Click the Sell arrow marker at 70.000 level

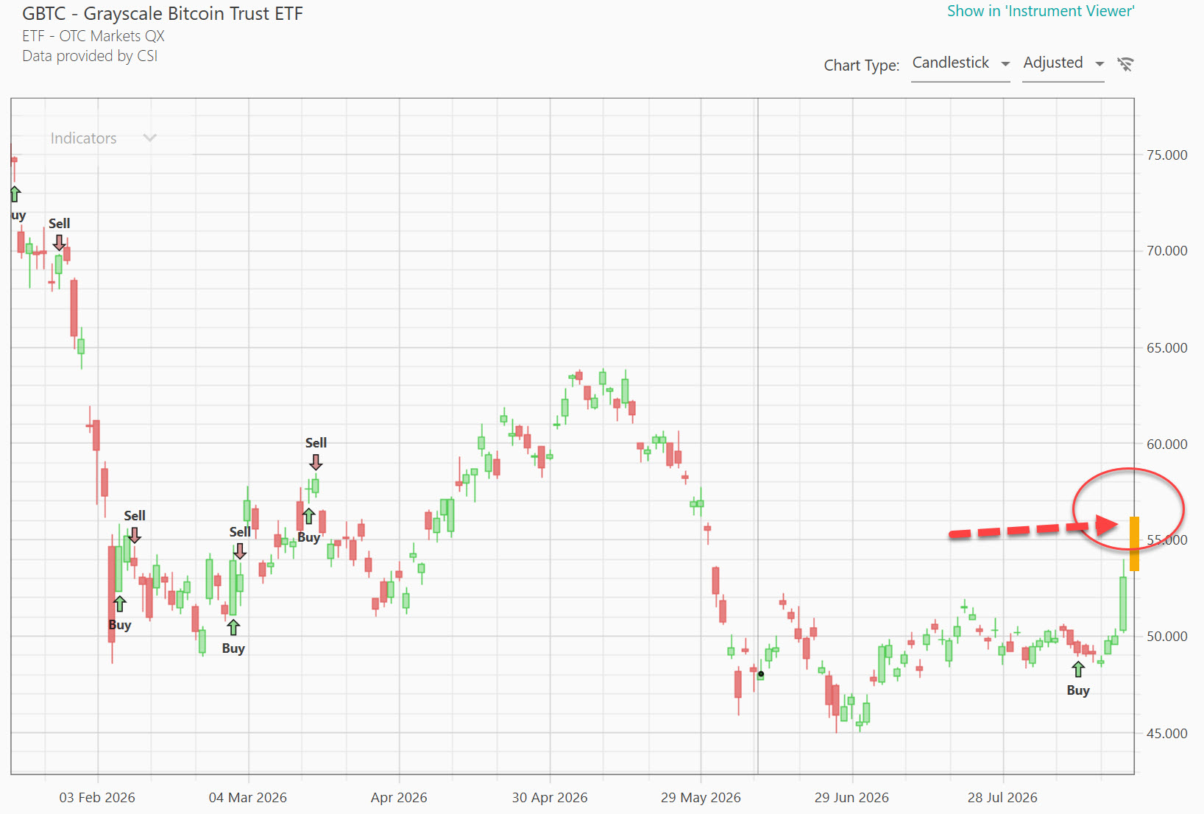coord(59,243)
